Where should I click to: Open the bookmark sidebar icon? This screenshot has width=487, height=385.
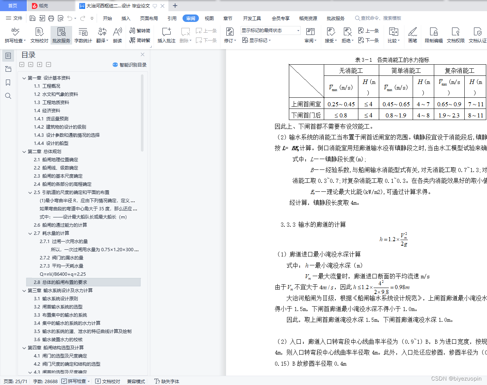(8, 82)
